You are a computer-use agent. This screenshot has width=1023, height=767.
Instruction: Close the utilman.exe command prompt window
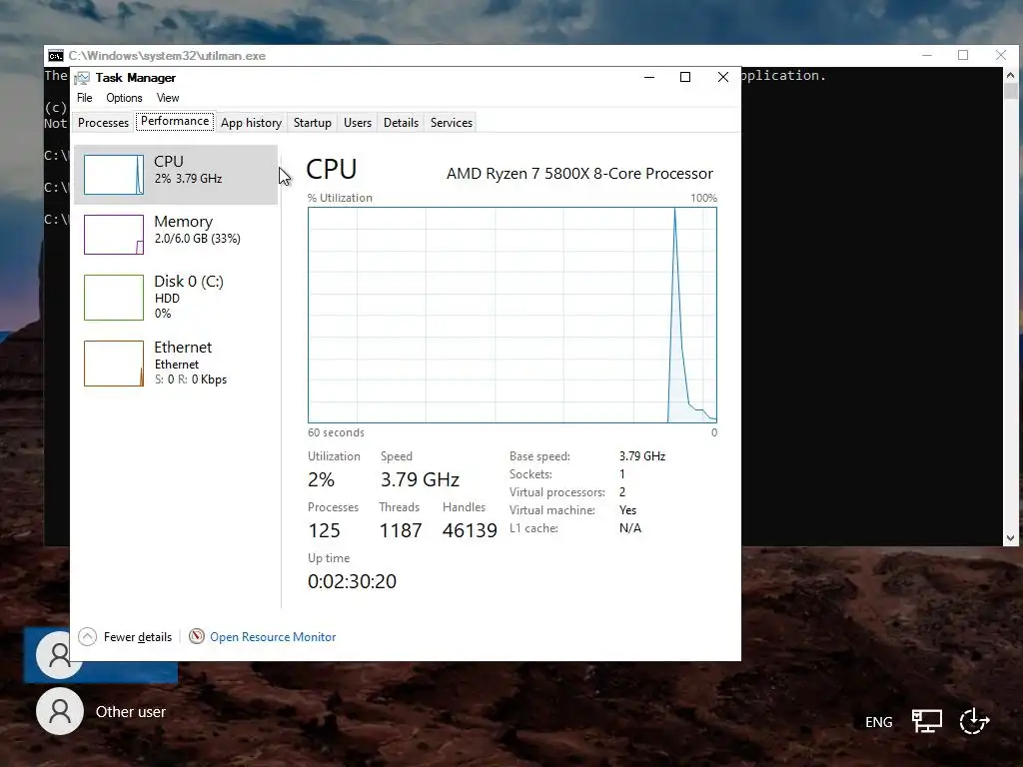tap(1001, 56)
